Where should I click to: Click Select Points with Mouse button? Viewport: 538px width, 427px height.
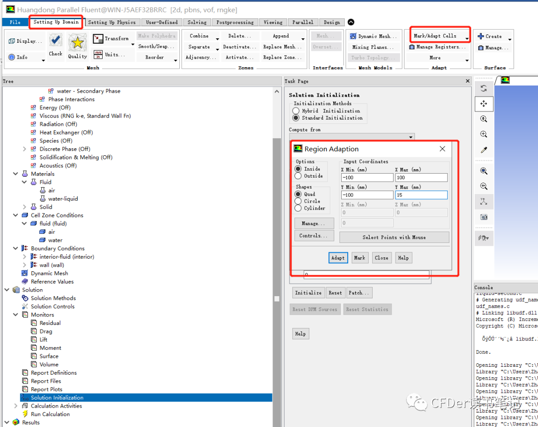394,237
